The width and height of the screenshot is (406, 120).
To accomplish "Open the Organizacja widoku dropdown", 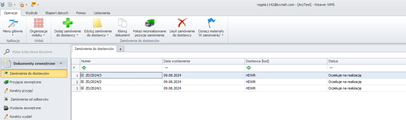I will click(39, 27).
